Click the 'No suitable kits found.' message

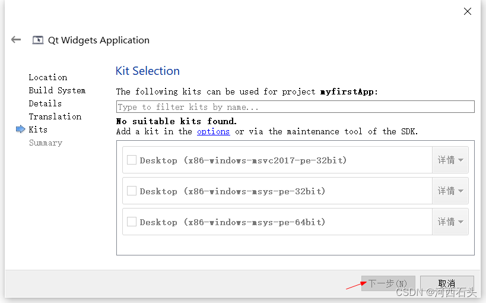176,121
